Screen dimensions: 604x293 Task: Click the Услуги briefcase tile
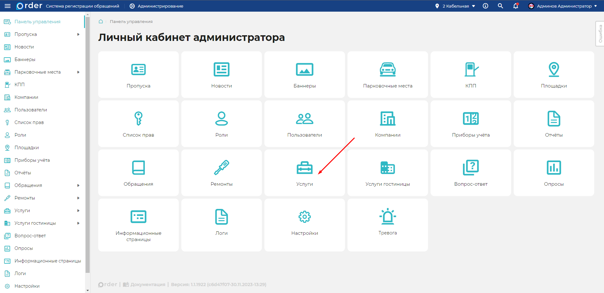click(304, 173)
